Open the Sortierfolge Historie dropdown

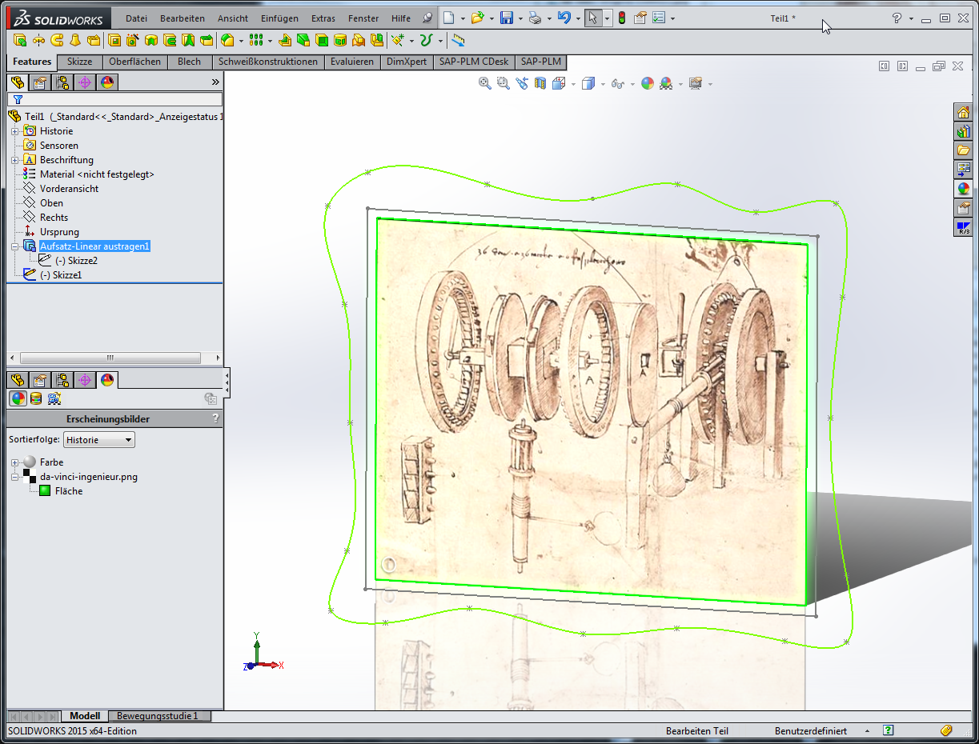[x=99, y=440]
